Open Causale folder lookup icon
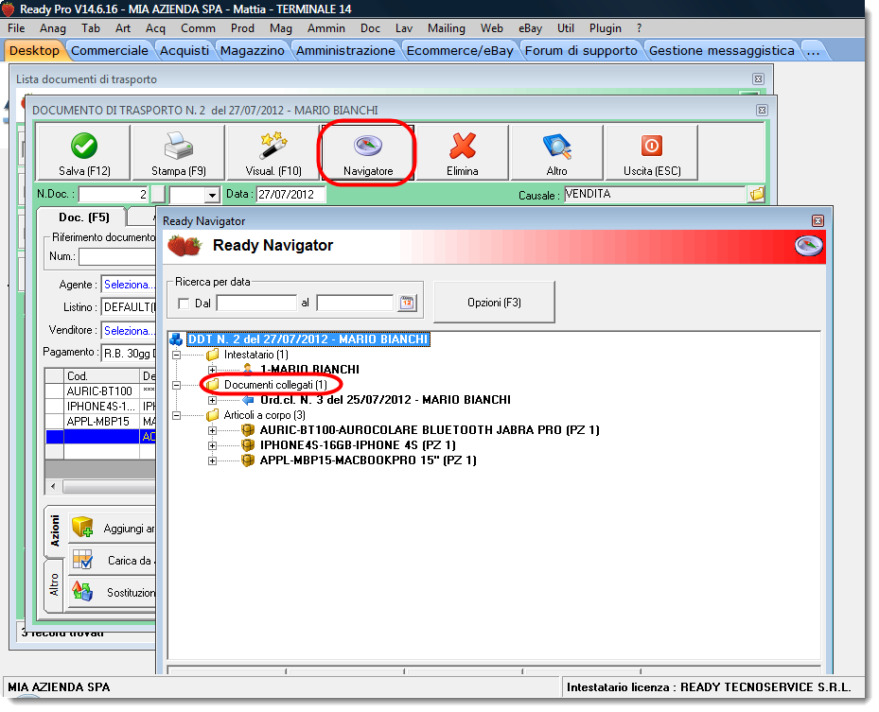The height and width of the screenshot is (712, 879). [757, 195]
